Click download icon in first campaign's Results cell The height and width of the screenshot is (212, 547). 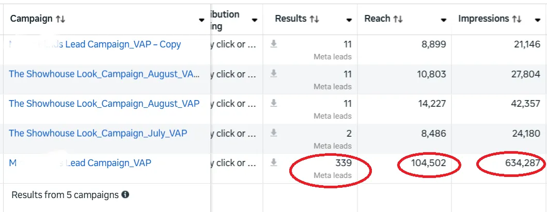coord(274,44)
